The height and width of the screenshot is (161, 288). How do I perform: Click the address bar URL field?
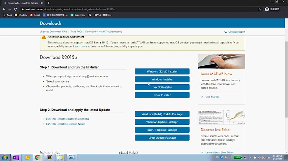tap(140, 9)
